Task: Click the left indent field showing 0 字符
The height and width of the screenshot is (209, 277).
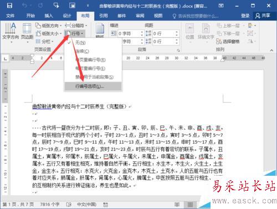Action: click(129, 34)
